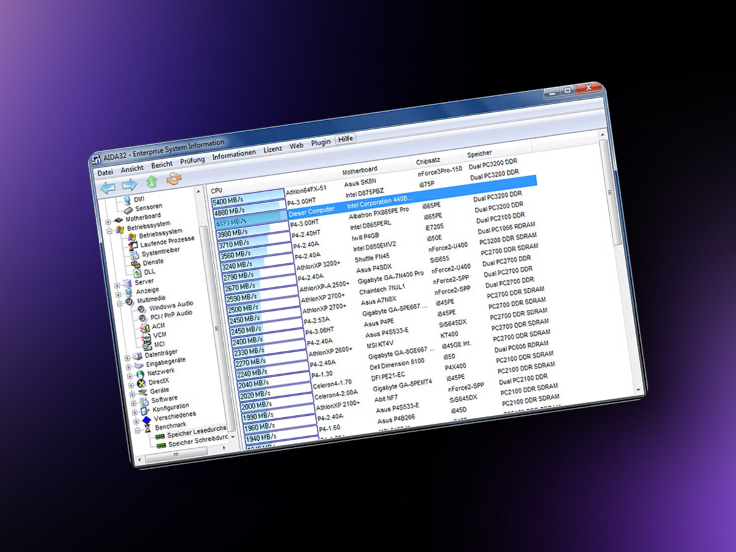Open the Datei menu

pos(105,172)
